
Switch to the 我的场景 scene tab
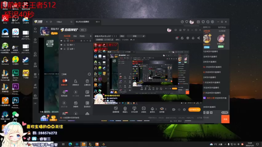[x=67, y=36]
